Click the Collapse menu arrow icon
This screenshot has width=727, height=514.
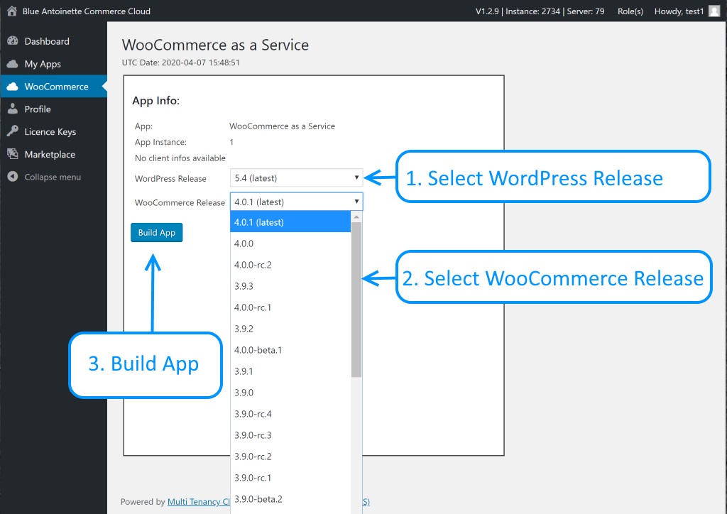click(13, 177)
